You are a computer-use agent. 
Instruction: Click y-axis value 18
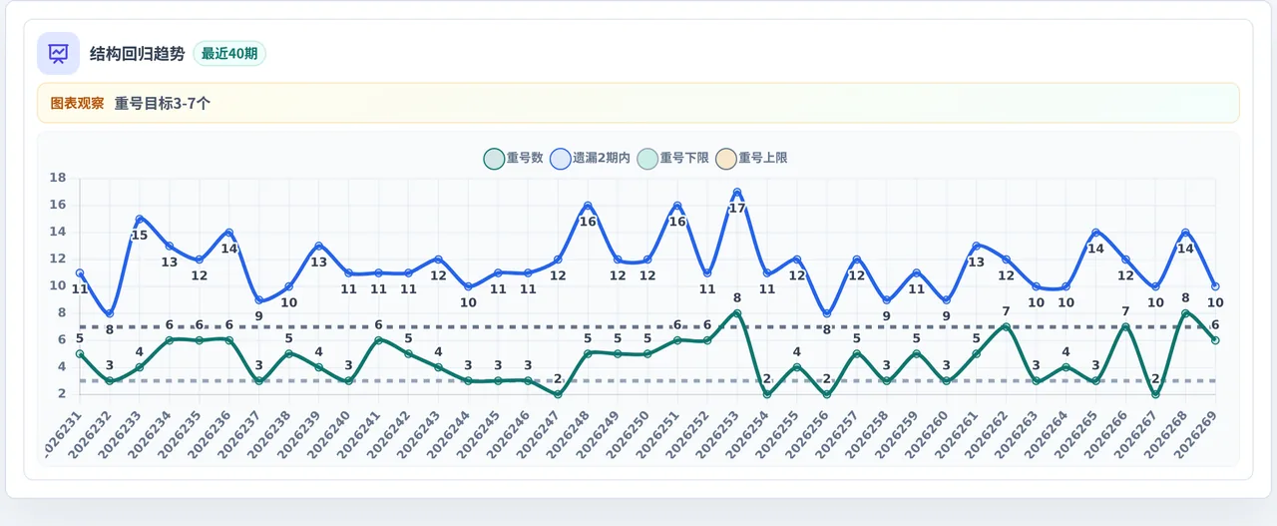click(x=58, y=178)
